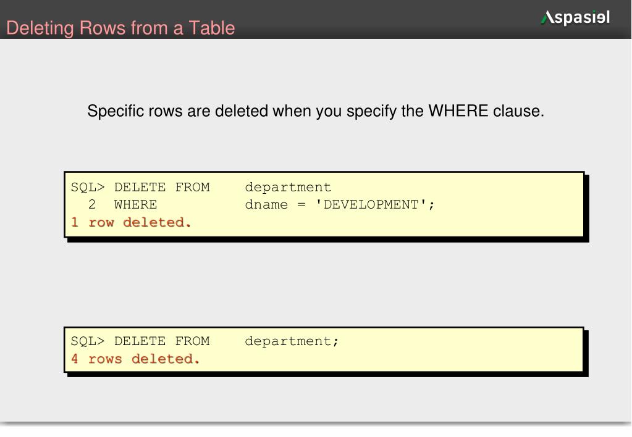Viewport: 632px width, 437px height.
Task: Click the line number 2 in the first code box
Action: [92, 204]
